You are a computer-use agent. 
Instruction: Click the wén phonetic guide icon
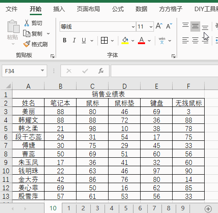[162, 41]
